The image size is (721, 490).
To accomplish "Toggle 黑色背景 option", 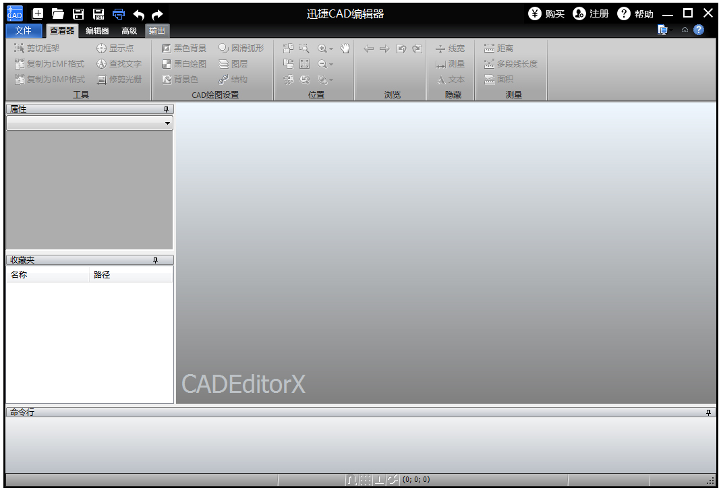I will point(184,49).
